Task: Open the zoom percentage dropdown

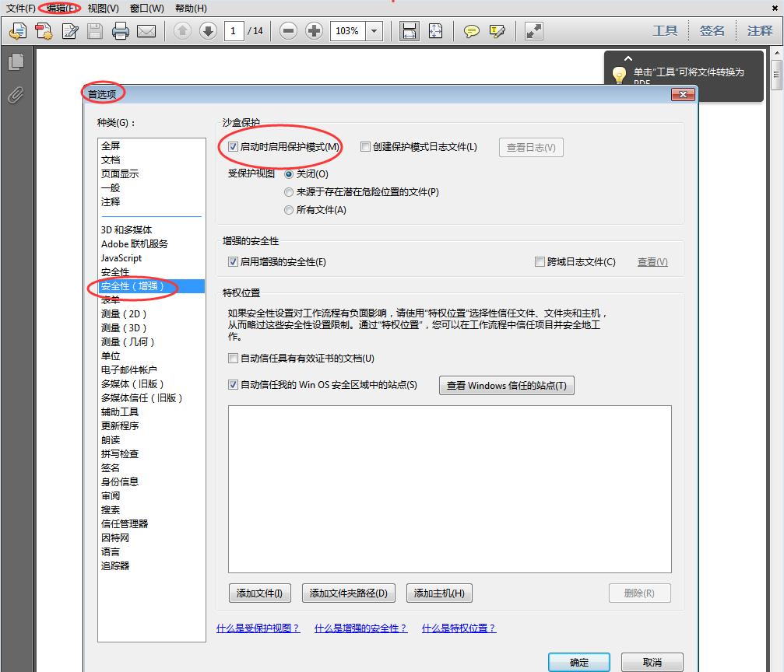Action: point(374,31)
